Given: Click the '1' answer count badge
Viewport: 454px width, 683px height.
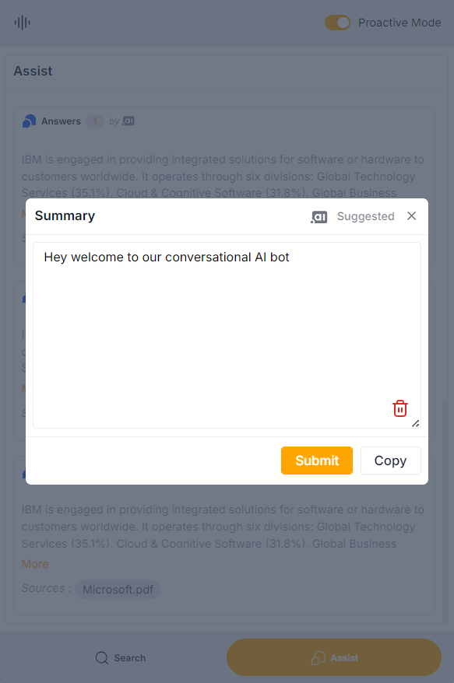Looking at the screenshot, I should coord(94,121).
